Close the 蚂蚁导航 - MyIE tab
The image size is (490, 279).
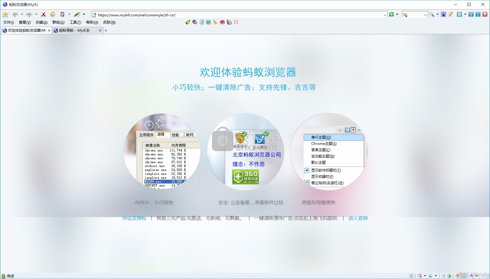(100, 31)
